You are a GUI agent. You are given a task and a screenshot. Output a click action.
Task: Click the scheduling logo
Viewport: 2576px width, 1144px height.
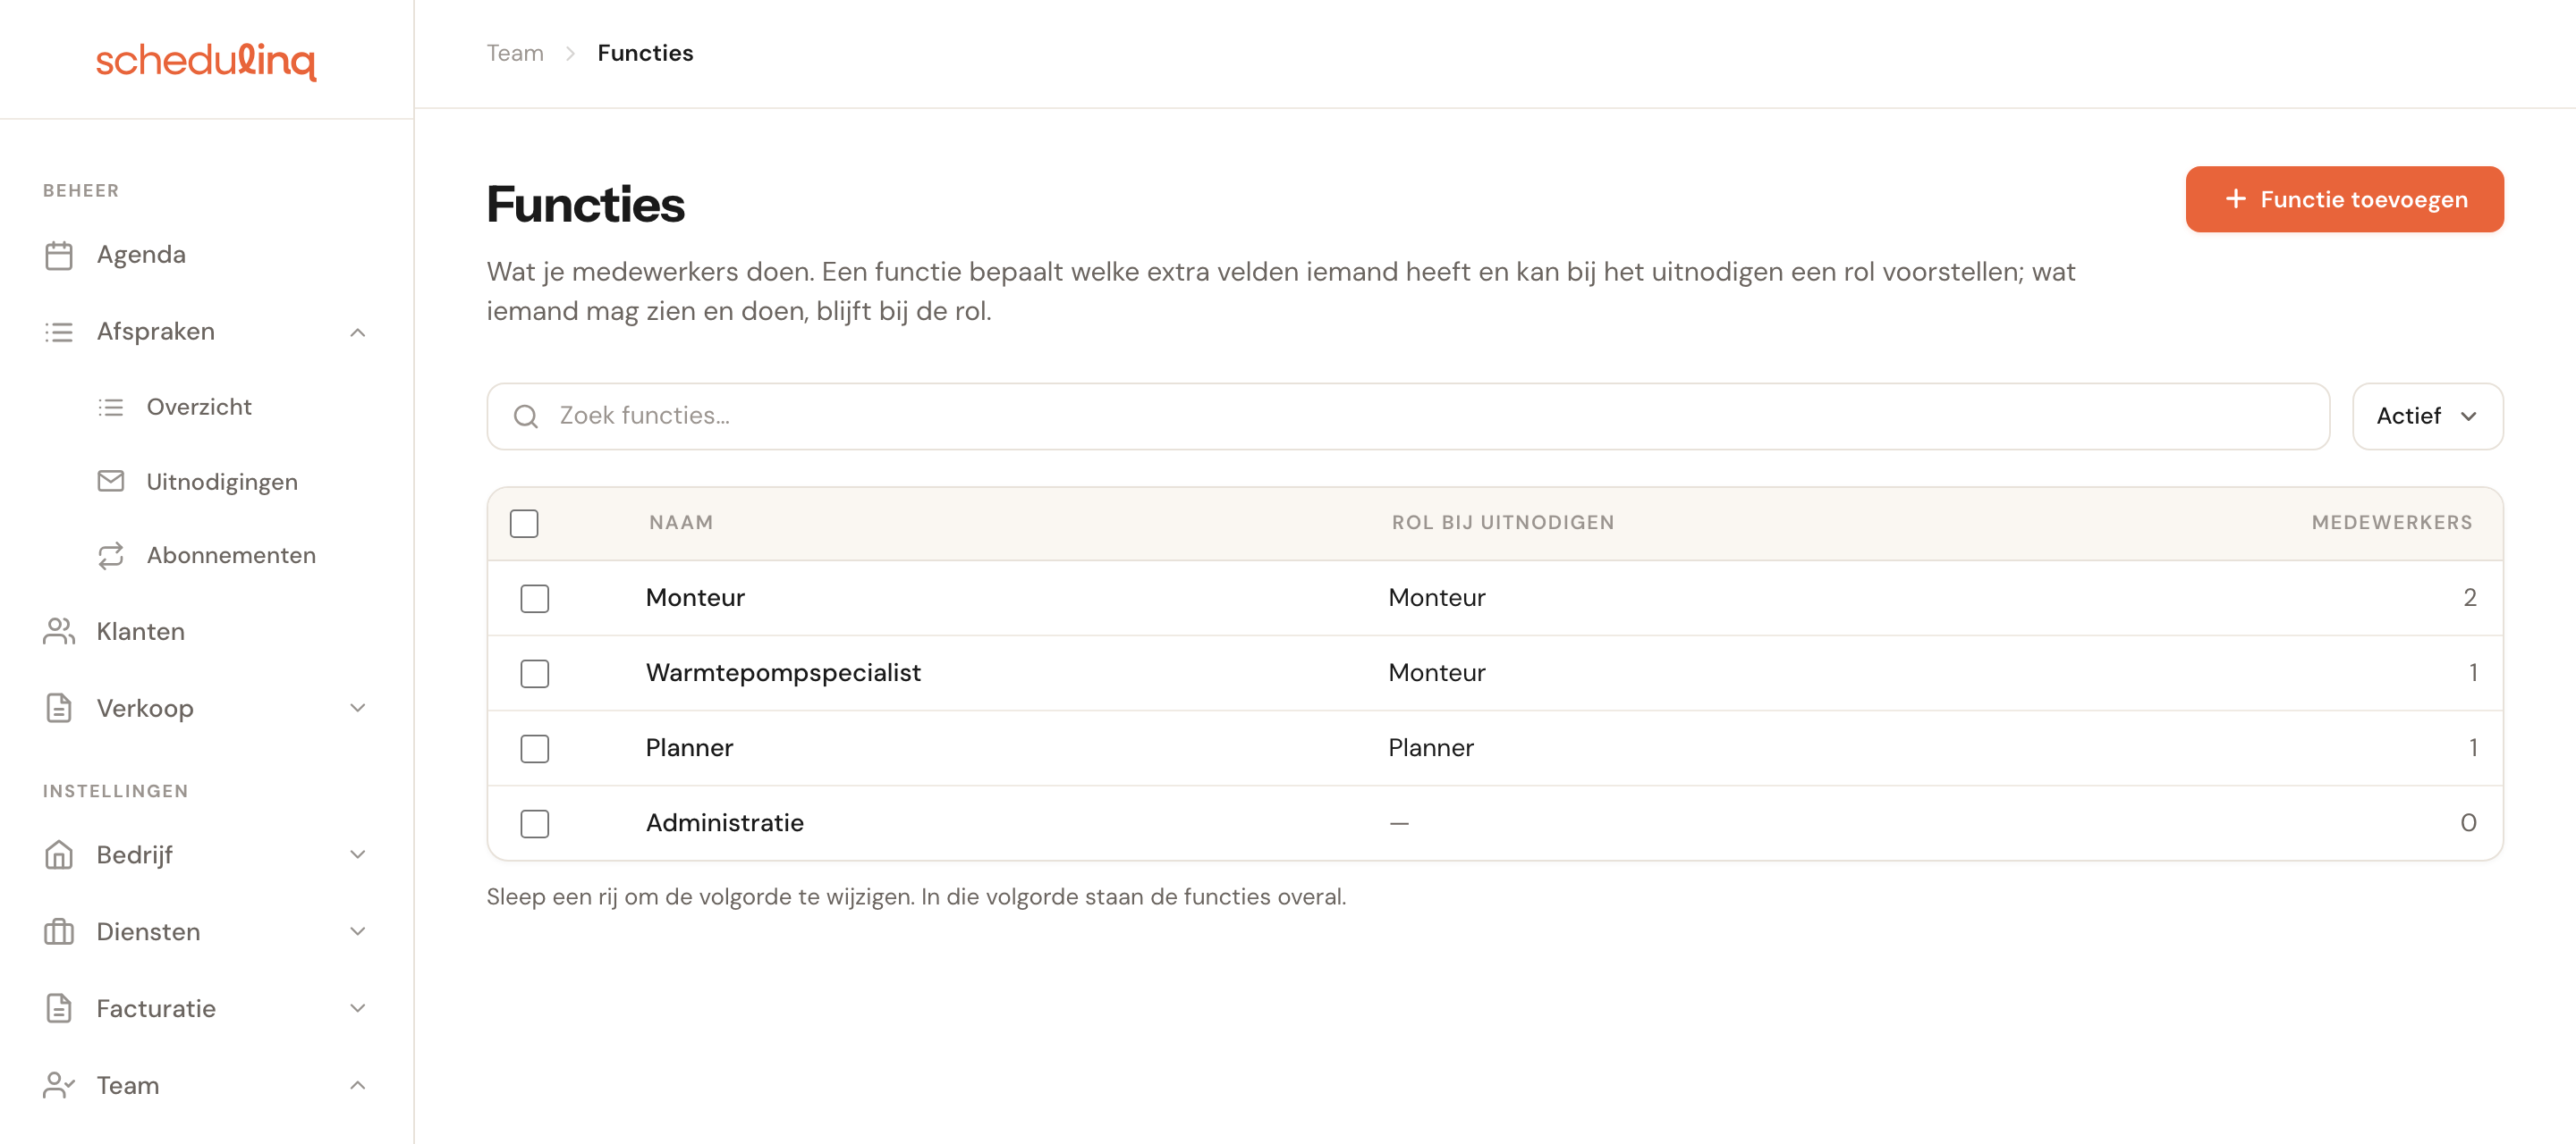(206, 61)
